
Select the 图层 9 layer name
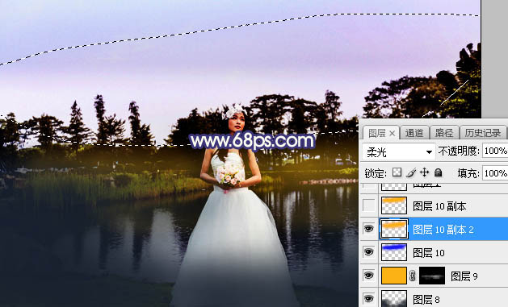tap(464, 276)
